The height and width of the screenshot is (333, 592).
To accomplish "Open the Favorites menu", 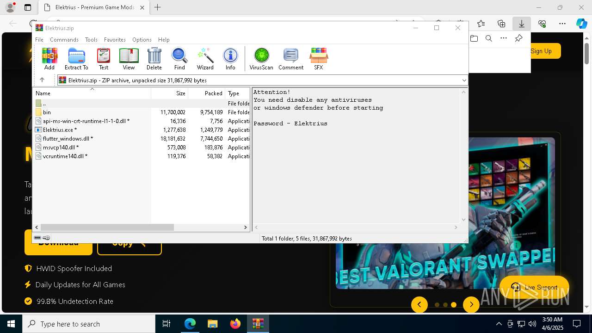I will click(115, 40).
